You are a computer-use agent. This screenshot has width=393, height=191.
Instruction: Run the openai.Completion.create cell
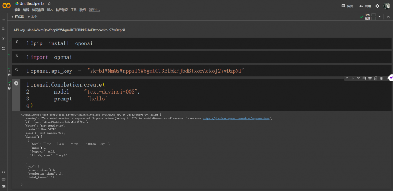click(16, 83)
